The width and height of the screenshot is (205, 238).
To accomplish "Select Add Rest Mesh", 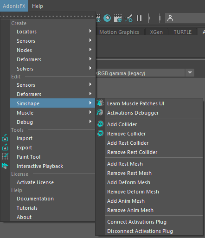I will (x=154, y=164).
